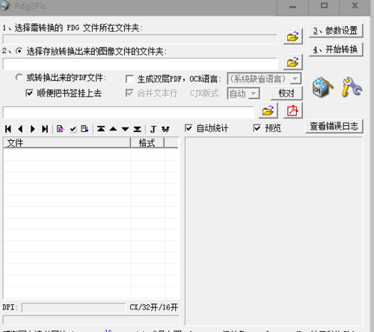Click the checkmark icon in the toolbar

(x=73, y=129)
